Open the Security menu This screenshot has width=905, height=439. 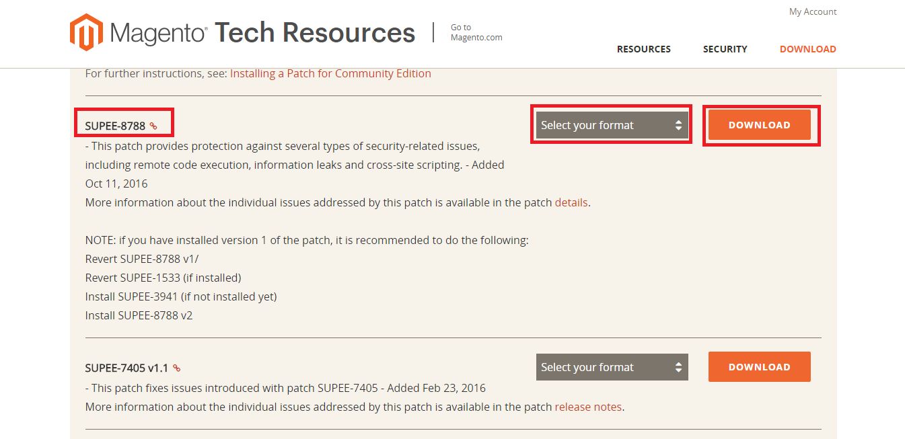[725, 49]
